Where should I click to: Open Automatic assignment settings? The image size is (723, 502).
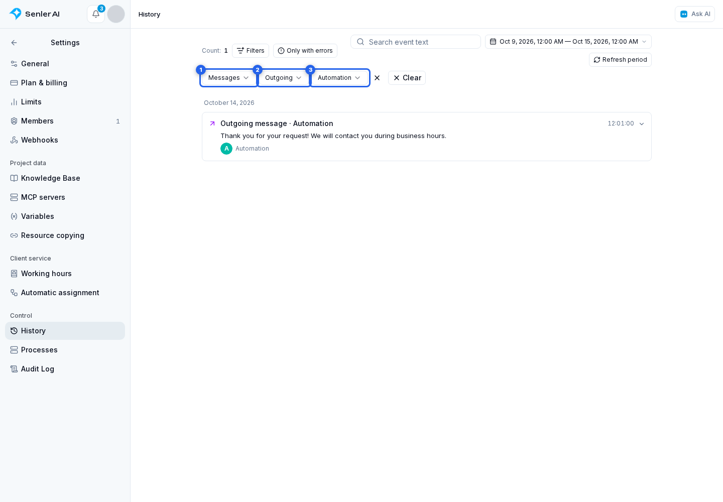pos(65,293)
